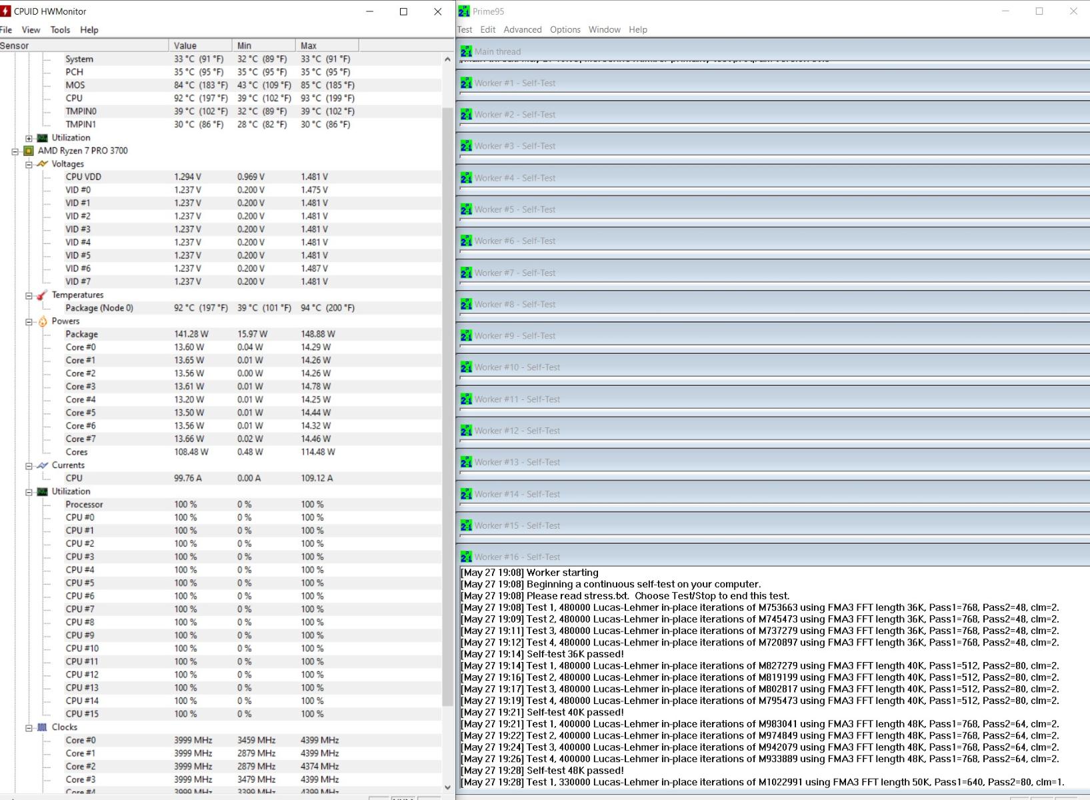Open the Prime95 Window menu
The width and height of the screenshot is (1090, 800).
click(605, 30)
